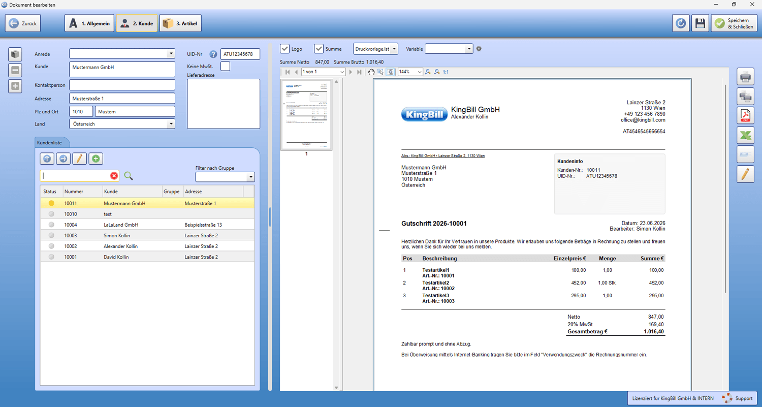Uncheck the Logo checkbox
The image size is (762, 407).
tap(284, 49)
